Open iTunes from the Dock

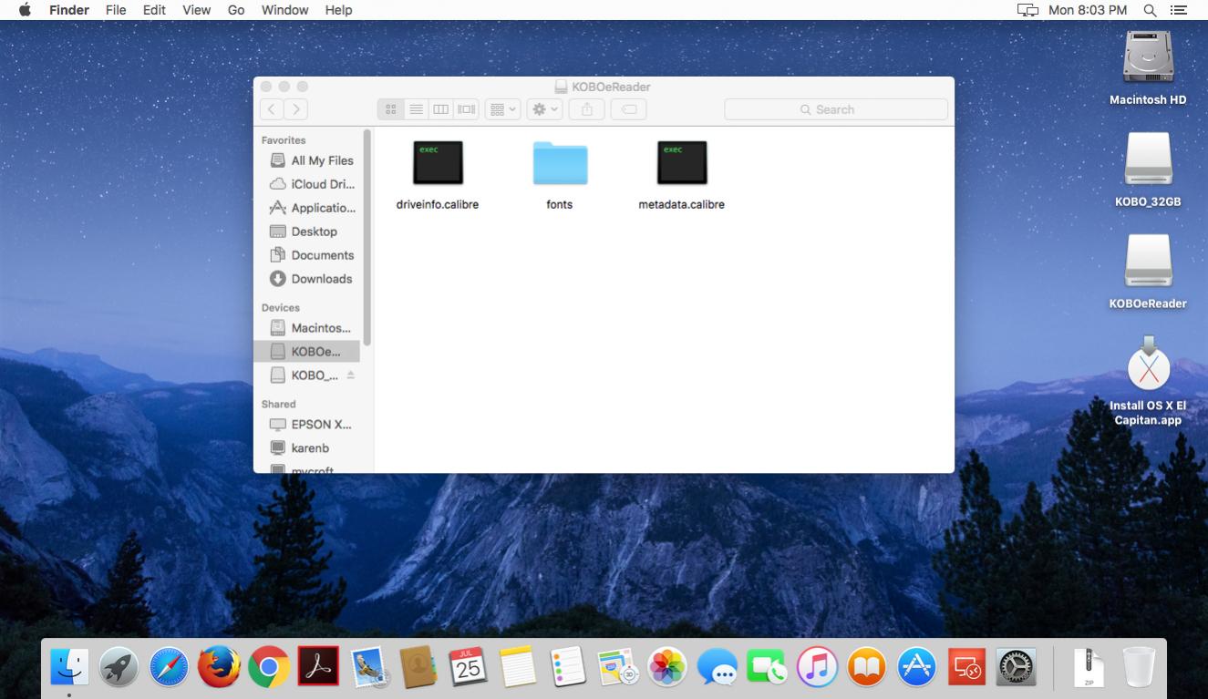click(817, 668)
